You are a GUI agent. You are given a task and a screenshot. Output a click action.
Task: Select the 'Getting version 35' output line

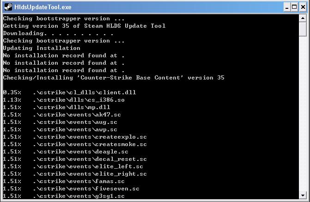(84, 26)
